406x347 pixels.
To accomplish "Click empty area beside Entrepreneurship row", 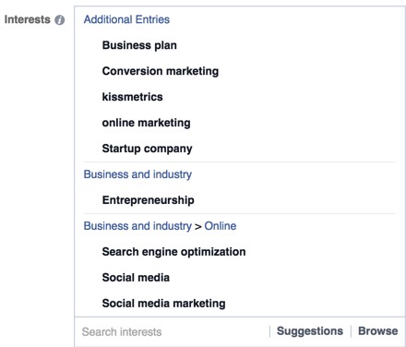I will click(x=295, y=200).
